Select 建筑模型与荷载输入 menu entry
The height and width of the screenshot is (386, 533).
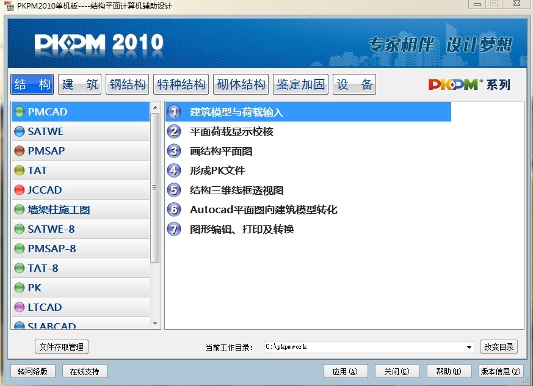(308, 112)
